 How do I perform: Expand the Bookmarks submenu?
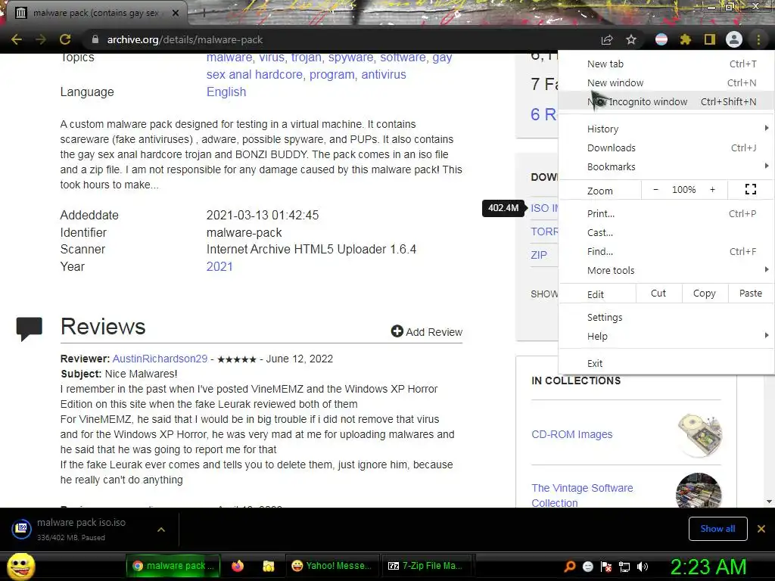pyautogui.click(x=666, y=166)
